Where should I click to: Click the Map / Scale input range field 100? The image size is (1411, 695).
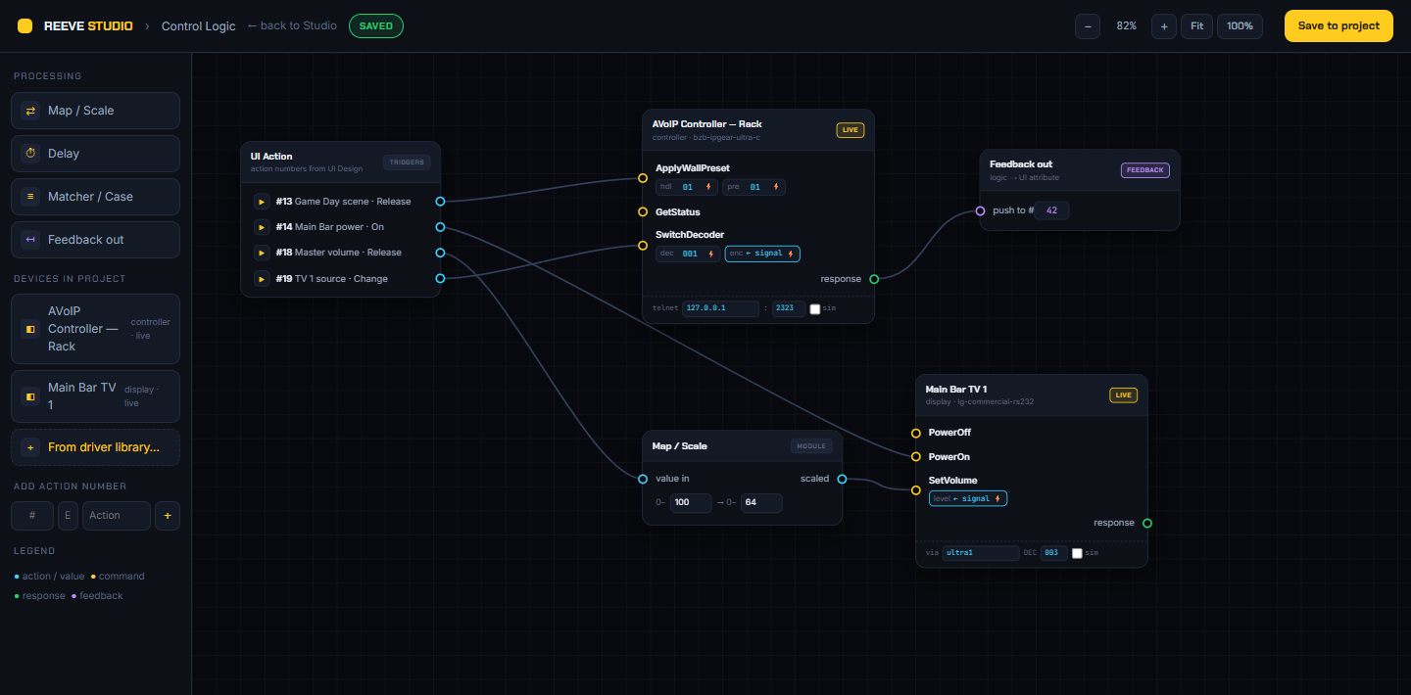(691, 503)
